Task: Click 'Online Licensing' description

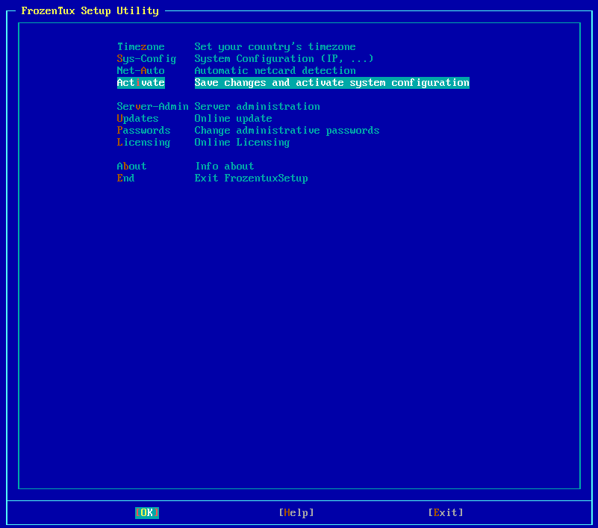Action: [x=242, y=143]
